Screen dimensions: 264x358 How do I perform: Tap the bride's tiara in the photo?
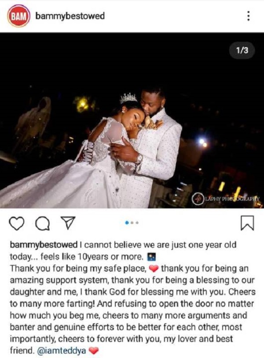(128, 98)
